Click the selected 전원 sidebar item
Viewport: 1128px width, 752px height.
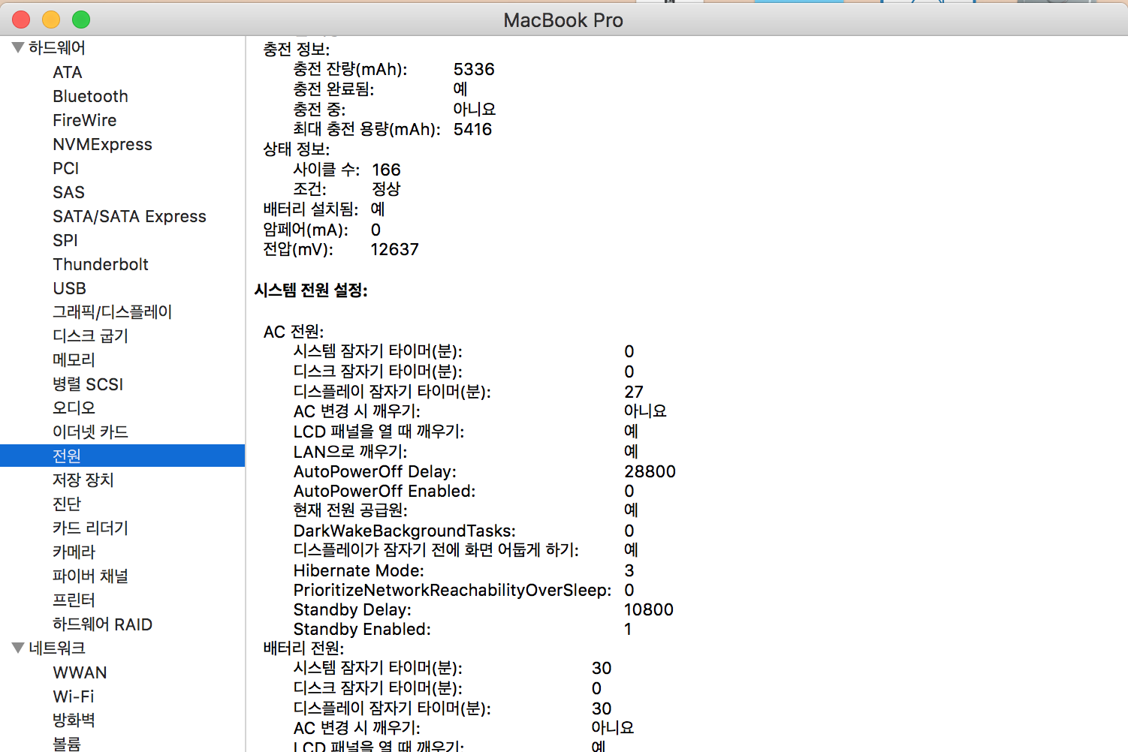tap(67, 456)
